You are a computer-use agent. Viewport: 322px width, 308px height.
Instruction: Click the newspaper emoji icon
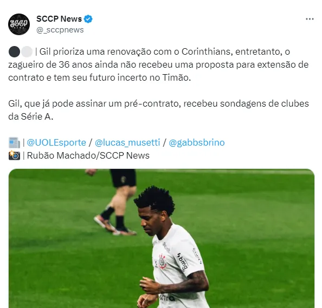pyautogui.click(x=14, y=143)
